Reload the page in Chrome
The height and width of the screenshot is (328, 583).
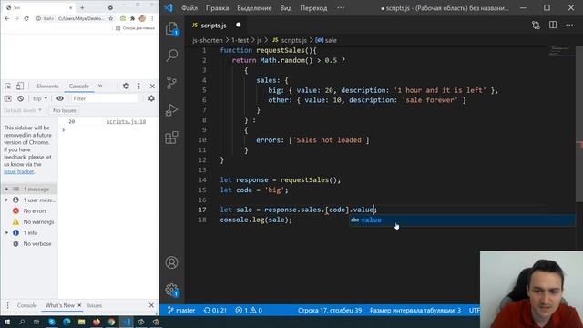[26, 18]
